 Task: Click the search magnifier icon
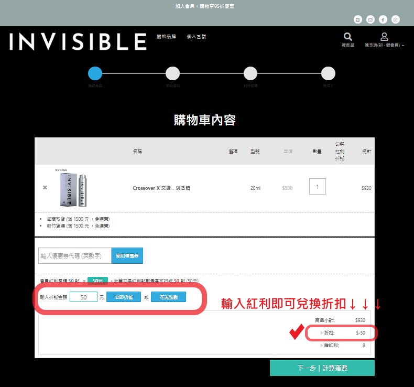point(348,37)
